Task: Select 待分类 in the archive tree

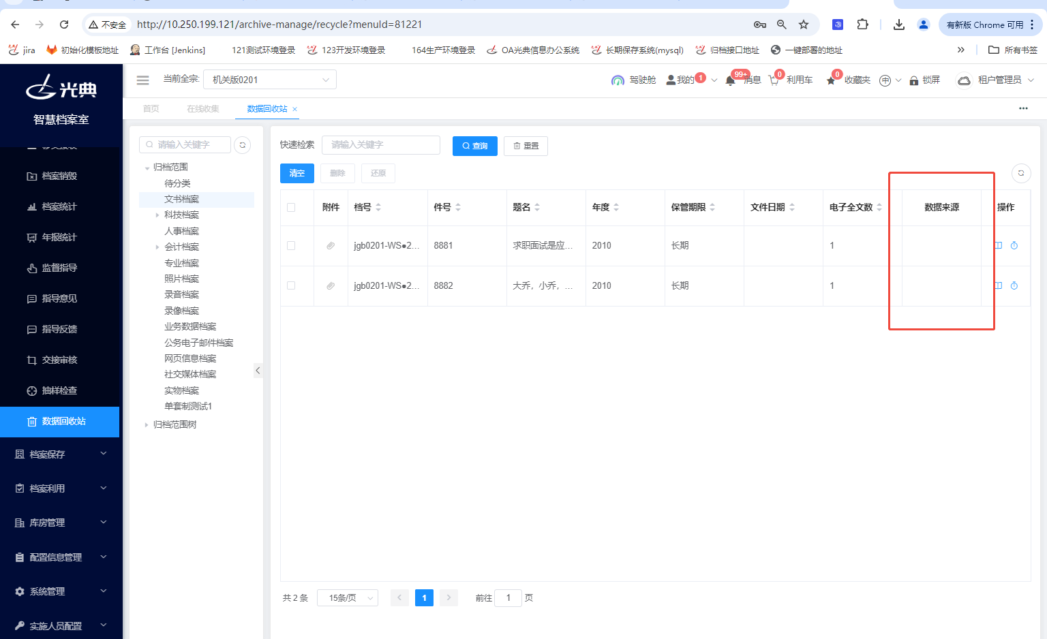Action: [177, 183]
